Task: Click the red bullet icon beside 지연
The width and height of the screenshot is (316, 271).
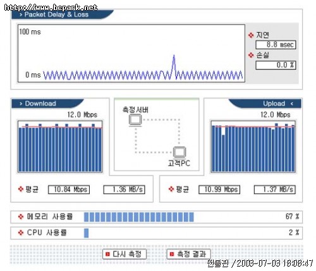Action: [x=251, y=35]
